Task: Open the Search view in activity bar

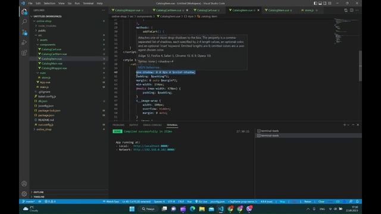Action: click(24, 22)
